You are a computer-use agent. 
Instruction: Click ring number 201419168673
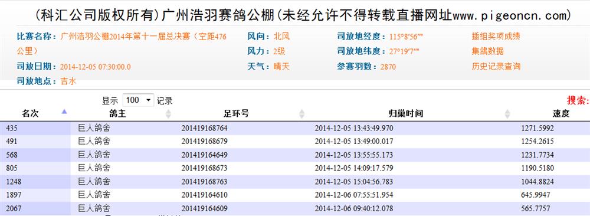(x=204, y=168)
